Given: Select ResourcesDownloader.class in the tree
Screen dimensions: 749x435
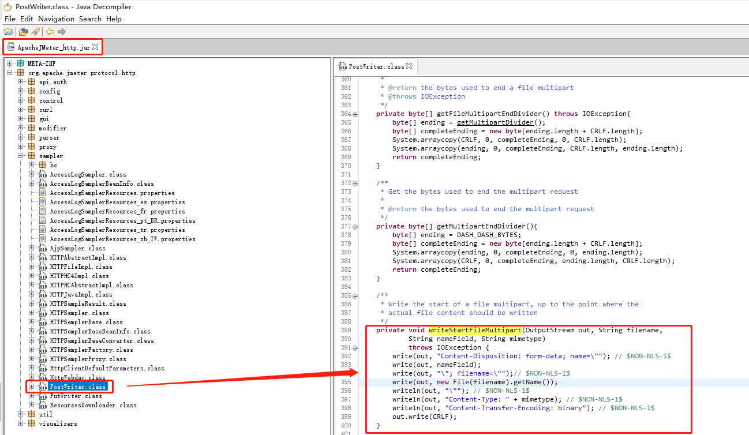Looking at the screenshot, I should pyautogui.click(x=93, y=405).
